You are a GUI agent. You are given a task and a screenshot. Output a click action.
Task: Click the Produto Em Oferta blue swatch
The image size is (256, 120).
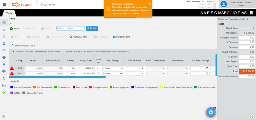point(12,87)
